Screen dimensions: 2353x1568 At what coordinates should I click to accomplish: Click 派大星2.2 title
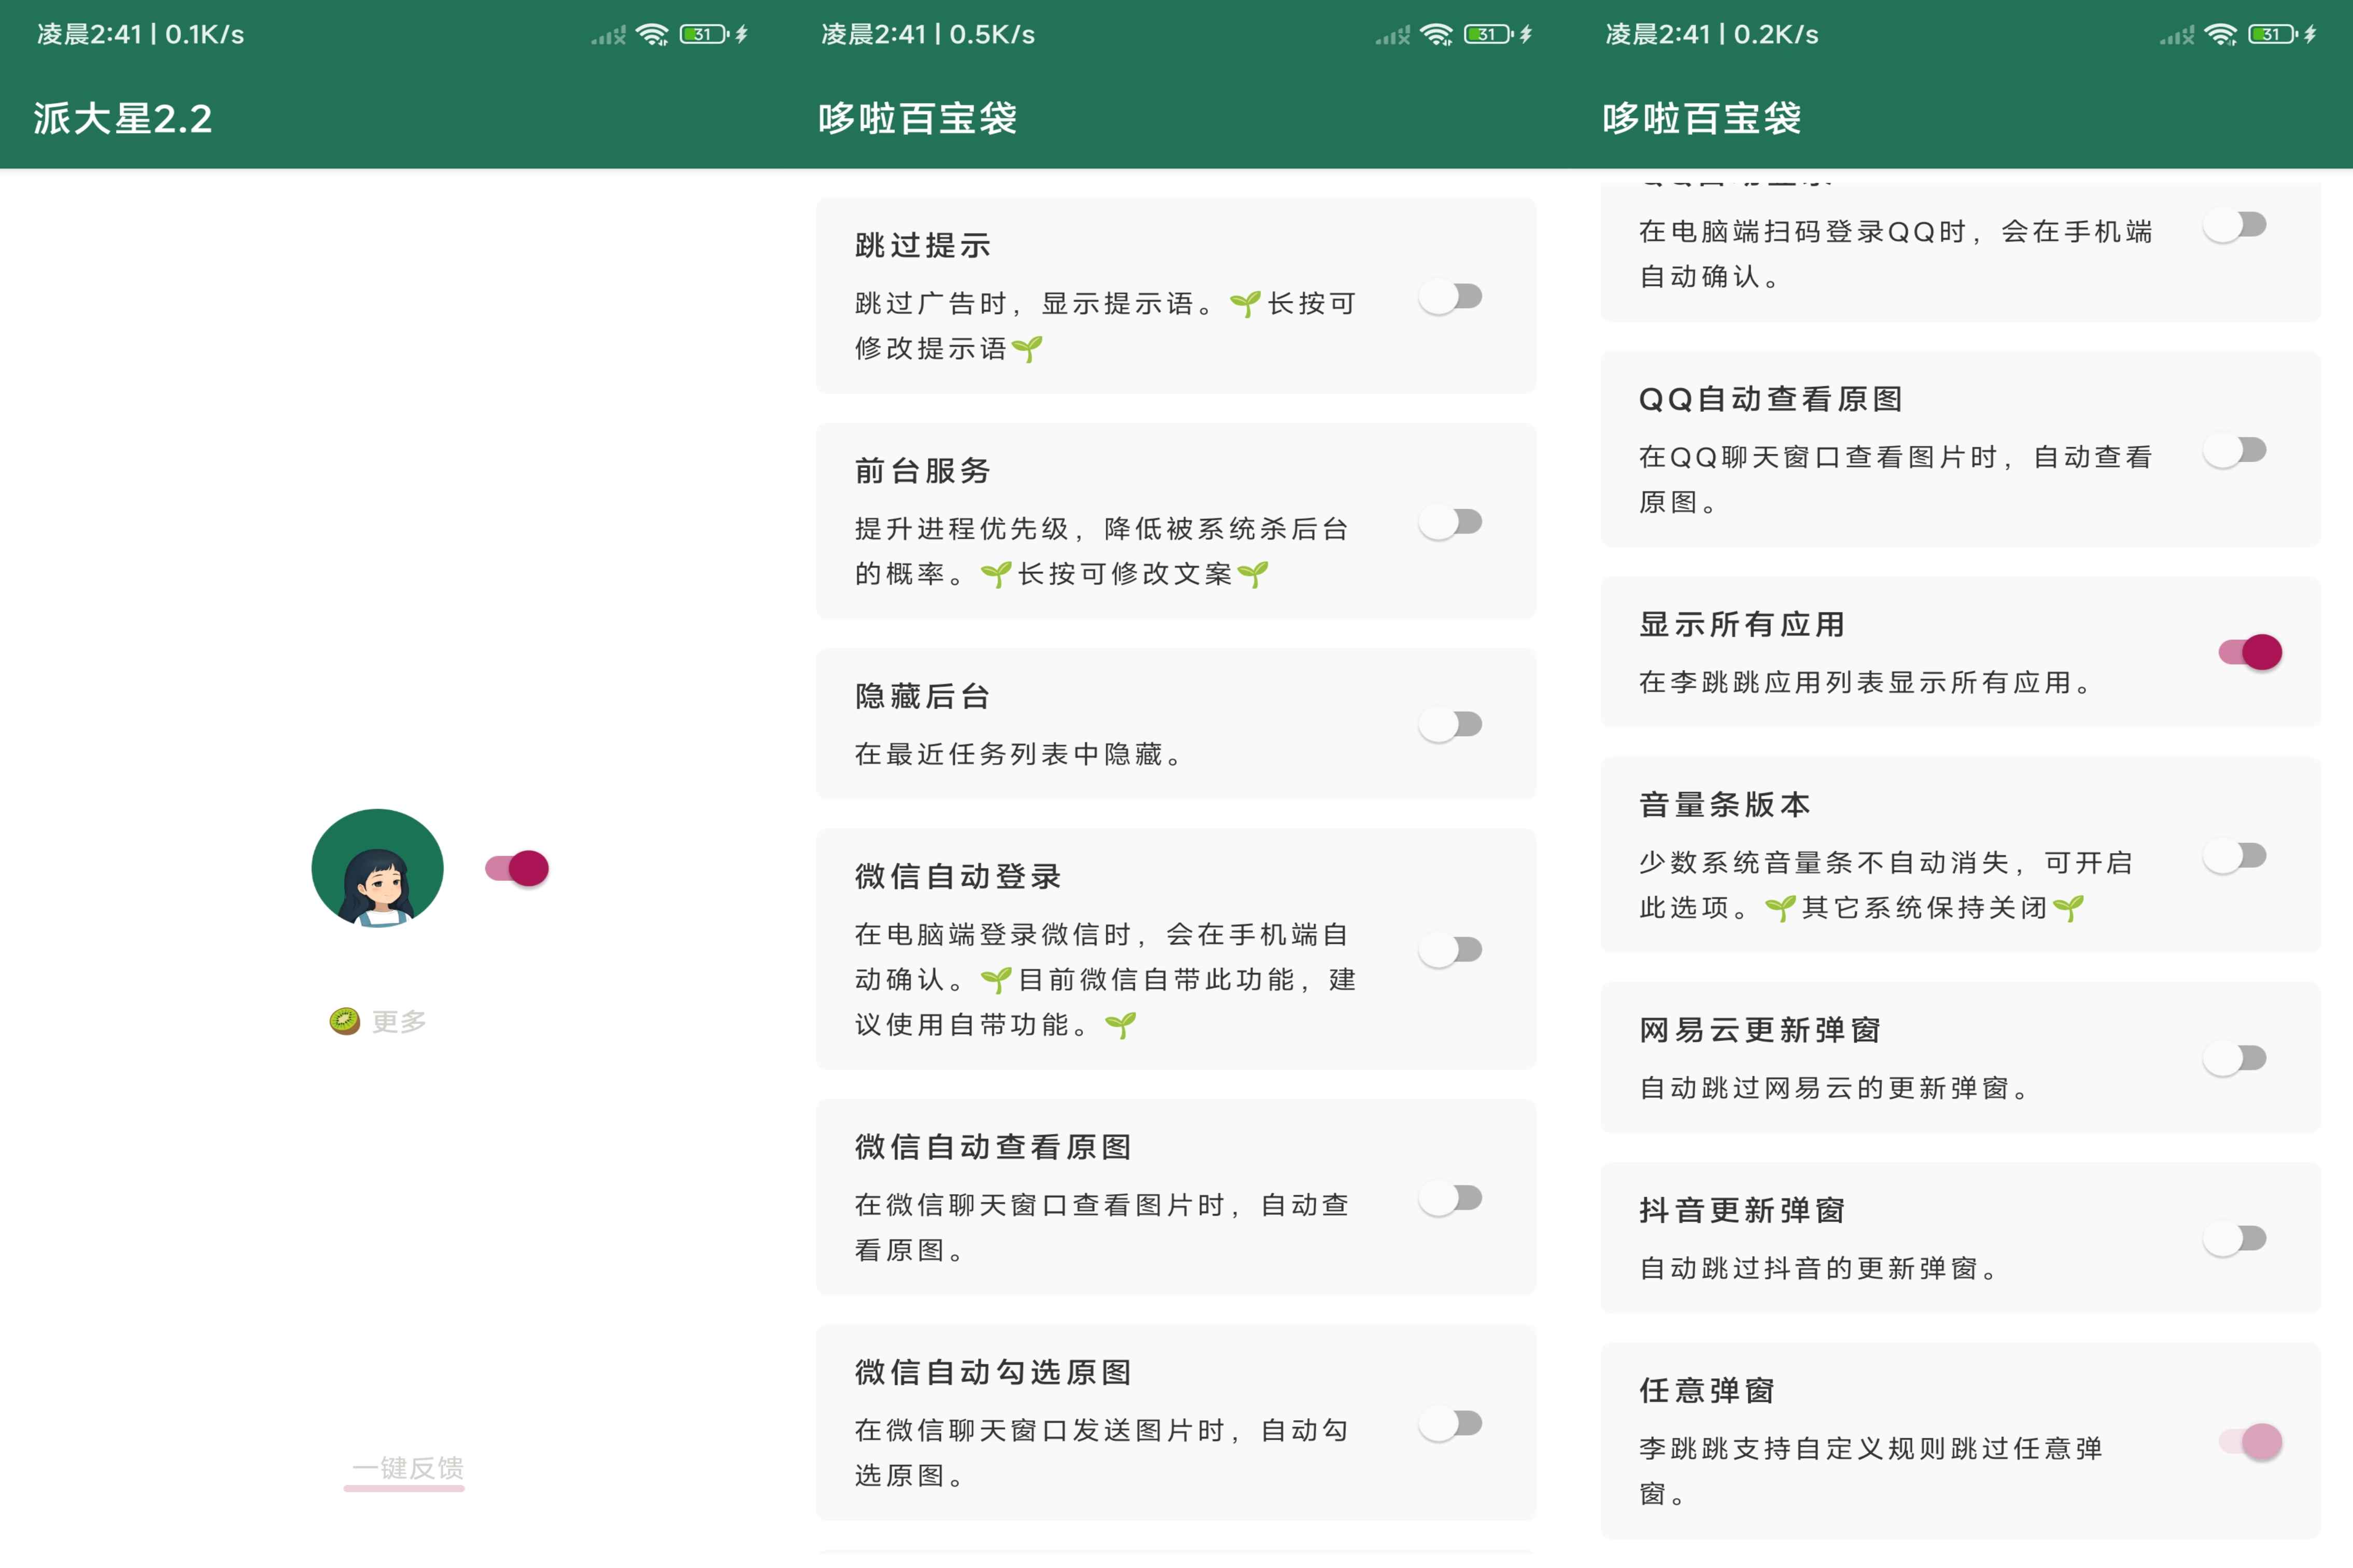(123, 119)
